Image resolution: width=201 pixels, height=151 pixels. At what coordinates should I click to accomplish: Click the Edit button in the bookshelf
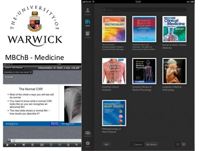[106, 144]
